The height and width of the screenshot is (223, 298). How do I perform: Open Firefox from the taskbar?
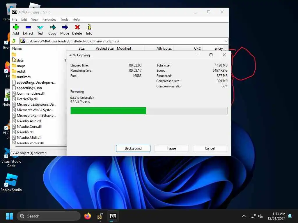pyautogui.click(x=87, y=216)
